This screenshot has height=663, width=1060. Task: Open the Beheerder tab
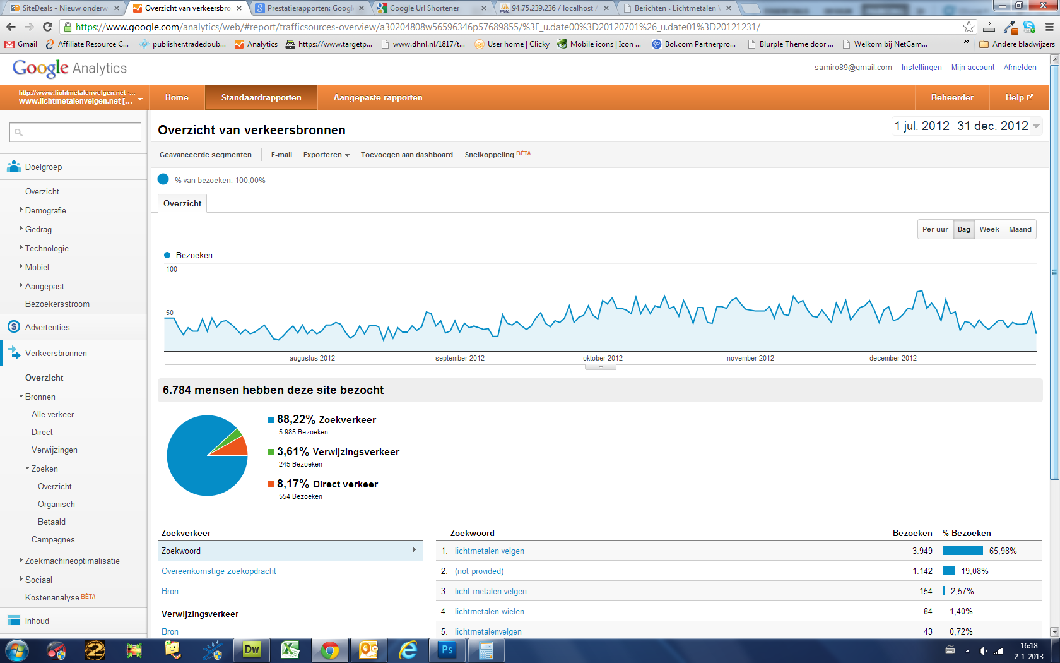coord(952,97)
